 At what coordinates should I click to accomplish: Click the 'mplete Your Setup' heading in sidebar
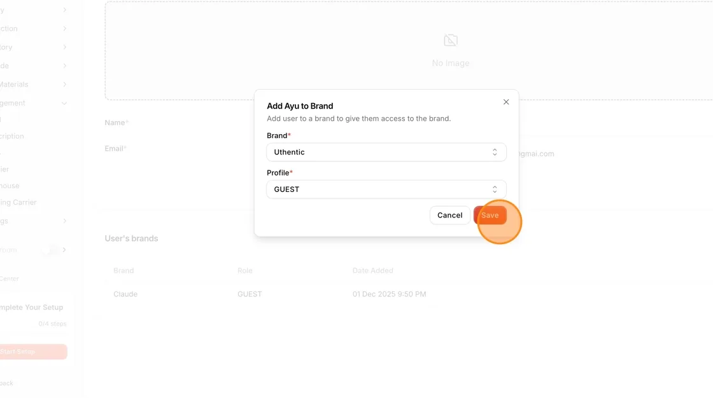(31, 308)
